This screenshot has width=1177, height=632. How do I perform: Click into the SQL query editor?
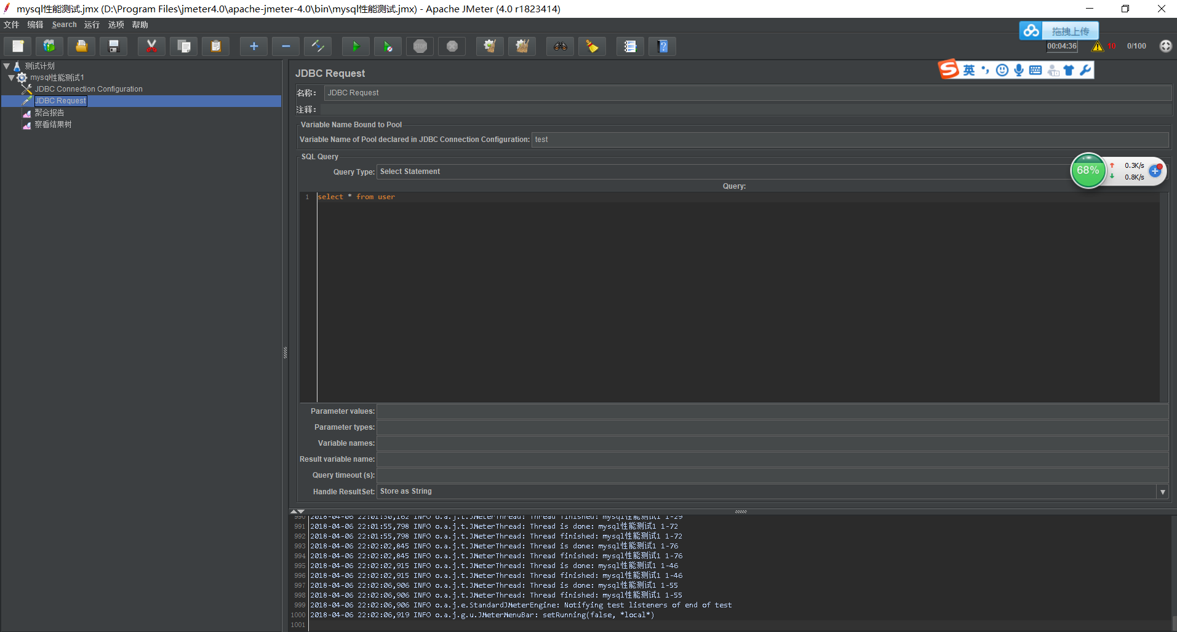[738, 297]
